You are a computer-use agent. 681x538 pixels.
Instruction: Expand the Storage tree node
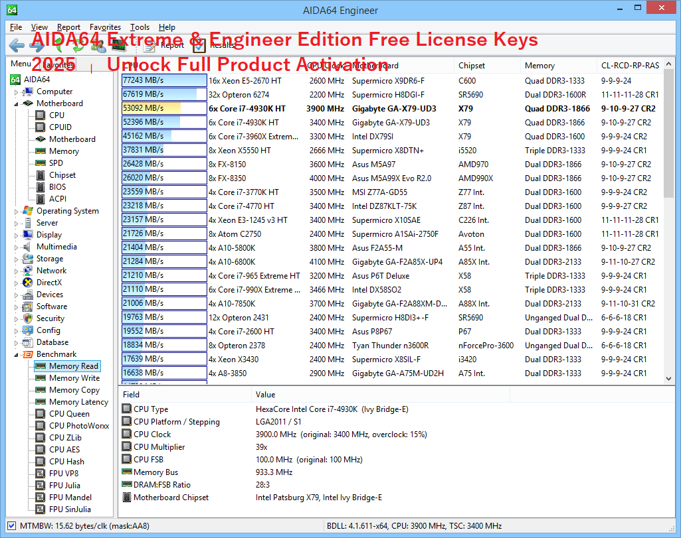click(x=16, y=259)
